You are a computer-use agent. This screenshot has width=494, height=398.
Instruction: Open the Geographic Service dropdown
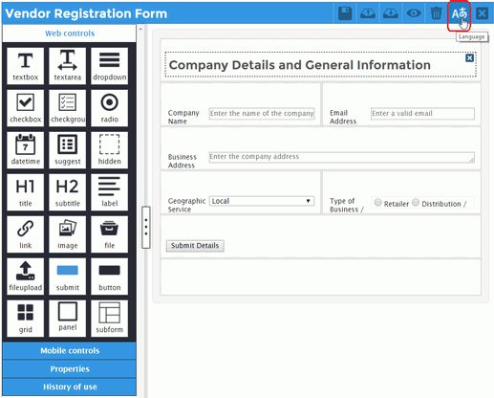point(262,201)
